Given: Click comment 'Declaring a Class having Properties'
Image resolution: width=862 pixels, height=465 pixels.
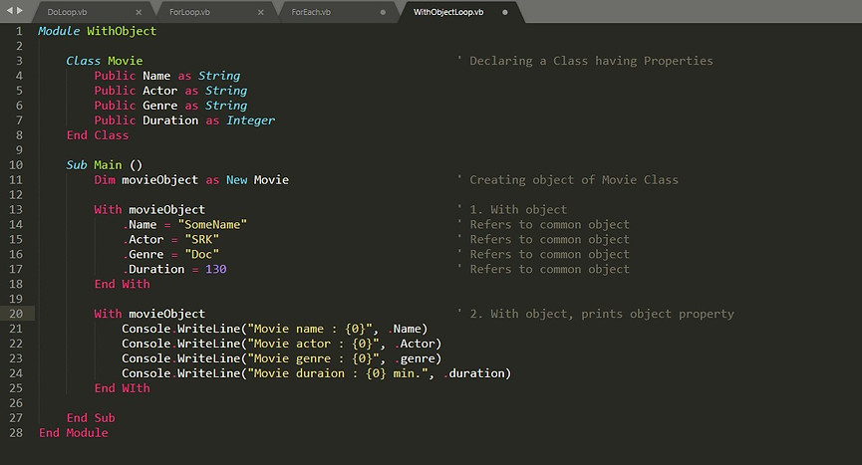Looking at the screenshot, I should coord(585,61).
